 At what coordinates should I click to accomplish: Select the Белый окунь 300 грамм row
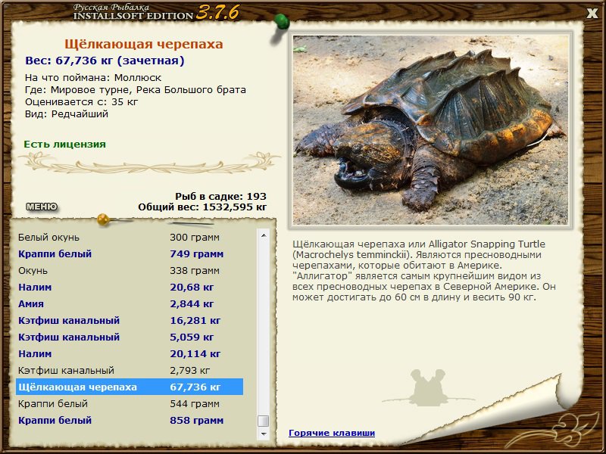(130, 237)
